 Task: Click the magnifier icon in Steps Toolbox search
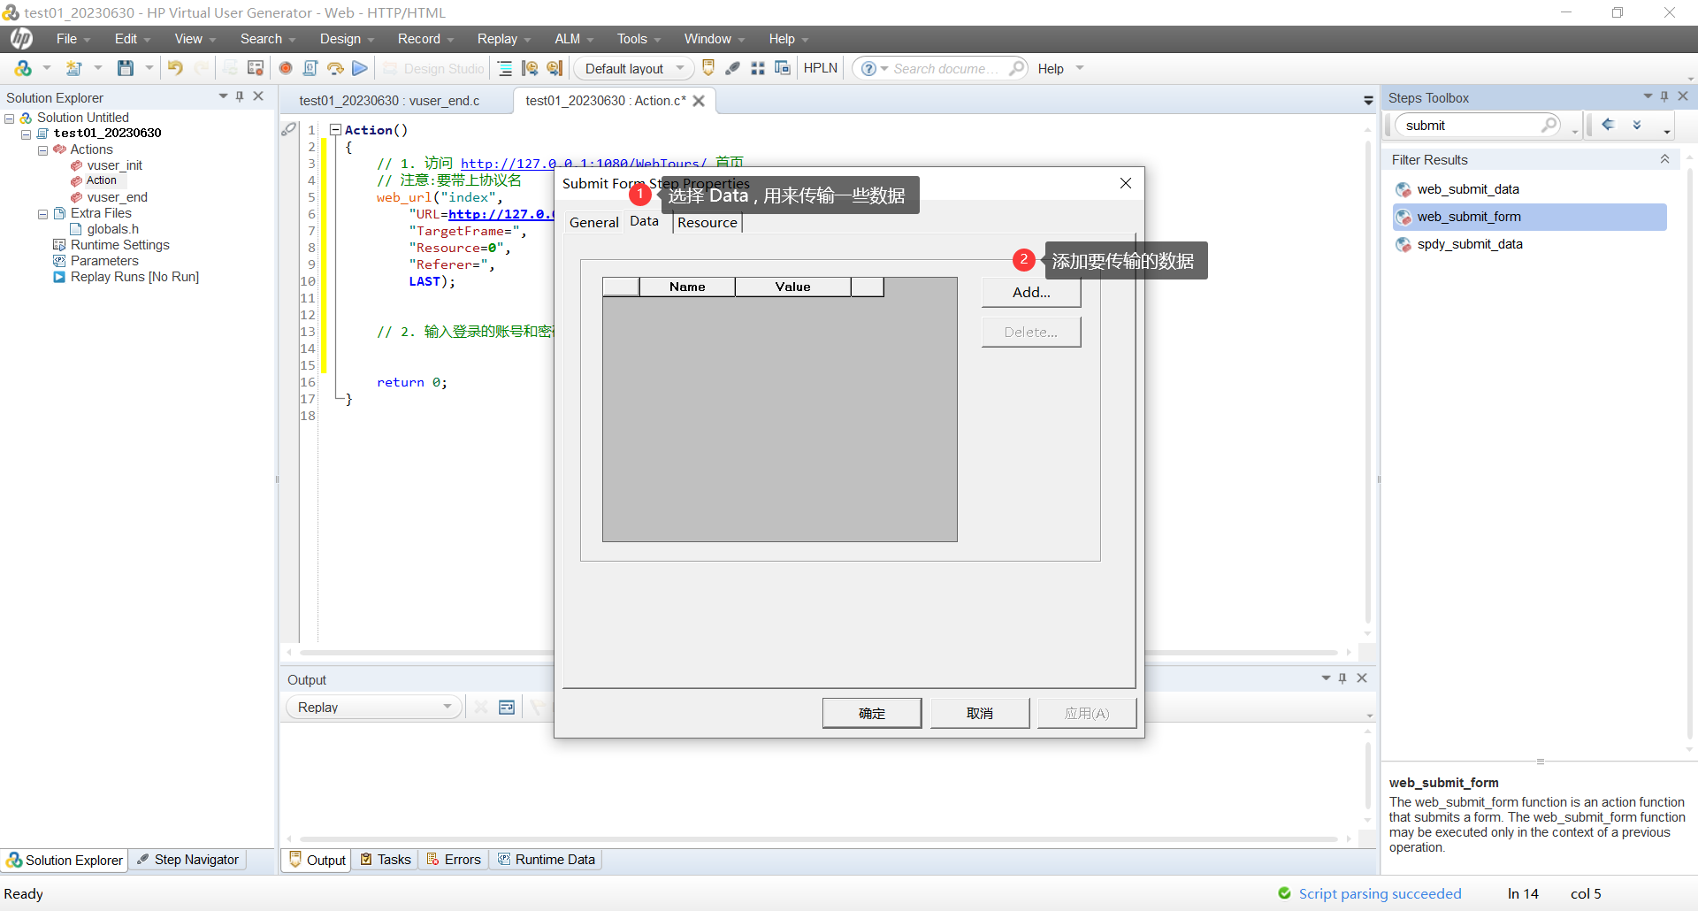pyautogui.click(x=1549, y=125)
